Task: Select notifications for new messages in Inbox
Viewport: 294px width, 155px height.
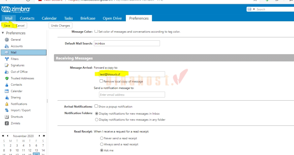Action: pyautogui.click(x=97, y=114)
